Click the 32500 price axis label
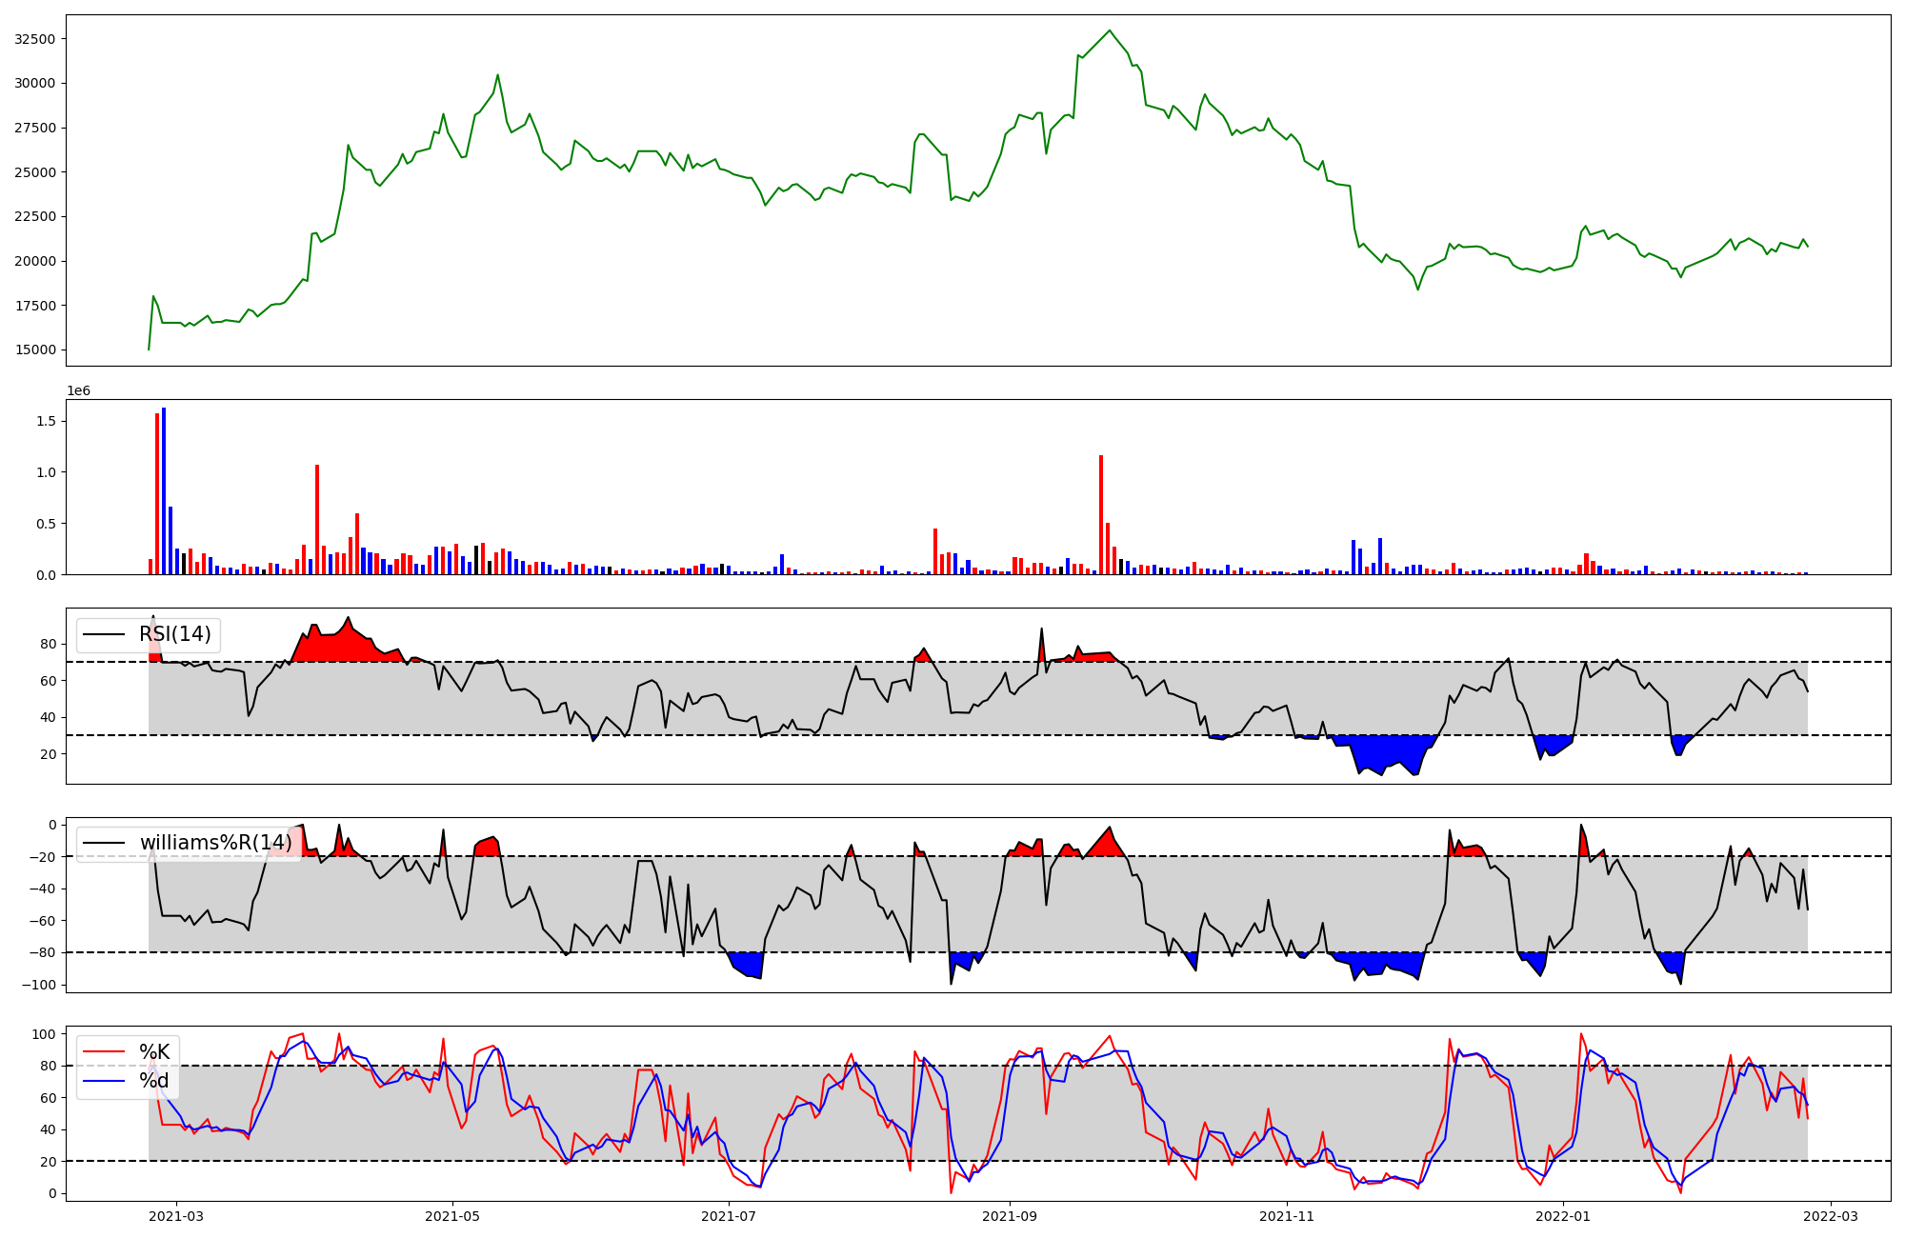The height and width of the screenshot is (1238, 1905). 34,39
